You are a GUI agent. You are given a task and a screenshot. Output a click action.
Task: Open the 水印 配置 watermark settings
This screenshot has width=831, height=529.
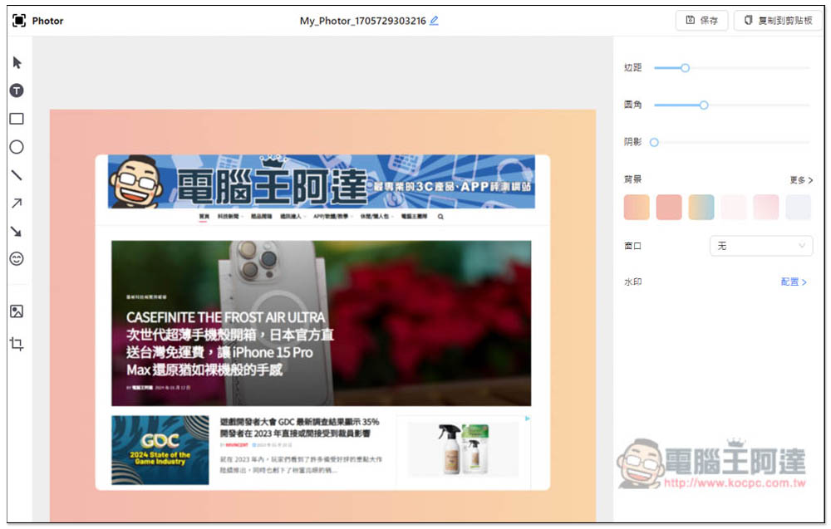click(x=794, y=282)
